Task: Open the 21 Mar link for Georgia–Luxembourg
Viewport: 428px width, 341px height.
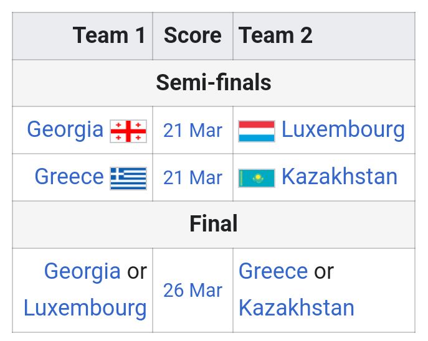Action: [193, 131]
